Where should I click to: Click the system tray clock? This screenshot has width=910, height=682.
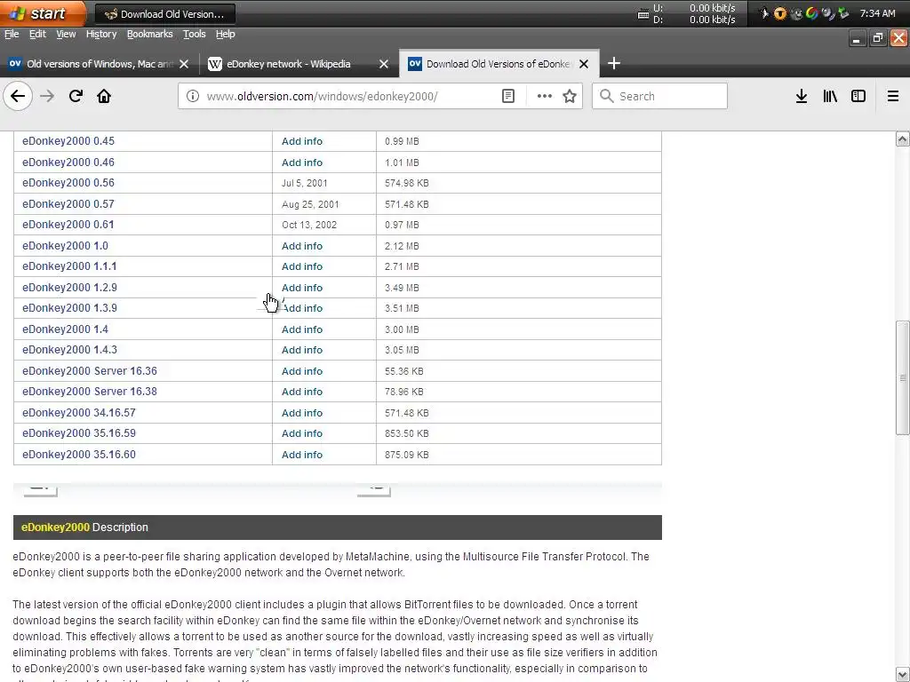(877, 13)
